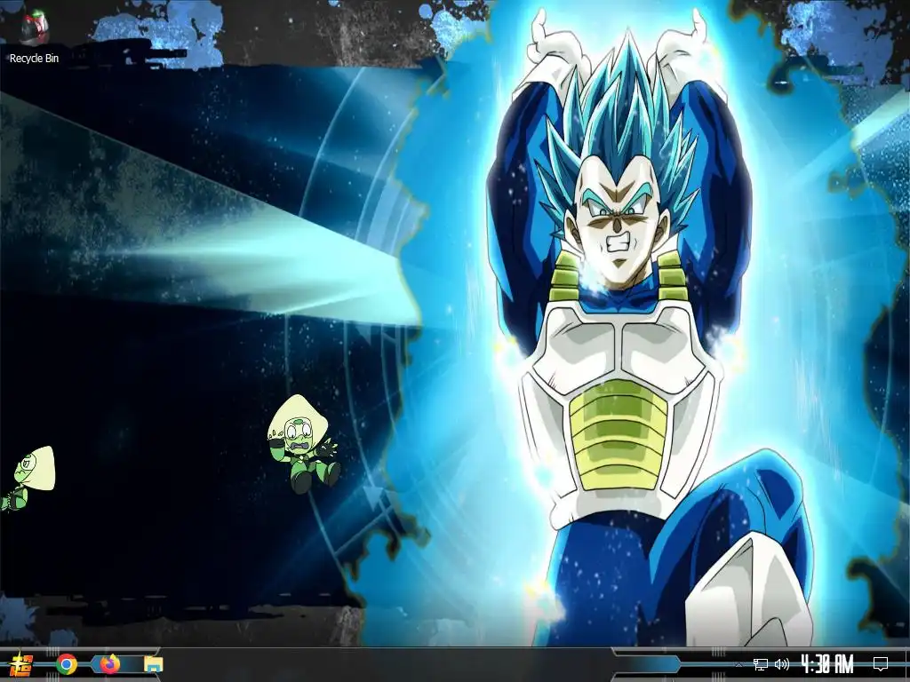Click the scared green Peridot desktop character
This screenshot has height=682, width=910.
[303, 444]
